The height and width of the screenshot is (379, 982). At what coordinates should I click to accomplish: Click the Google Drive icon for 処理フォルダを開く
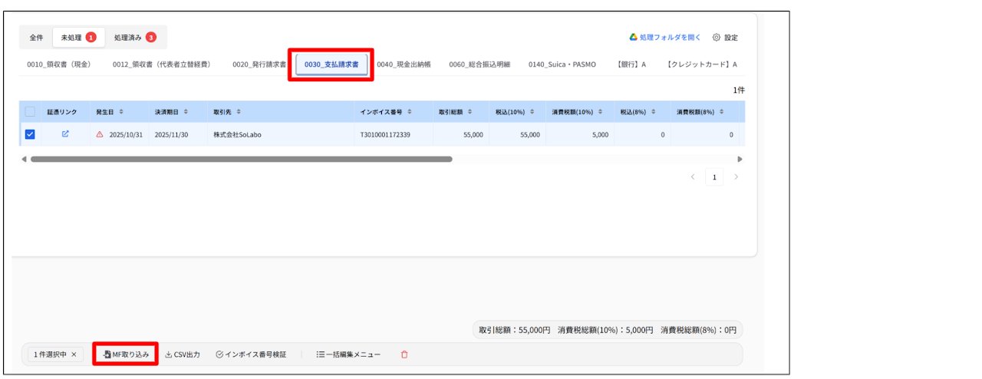point(634,37)
